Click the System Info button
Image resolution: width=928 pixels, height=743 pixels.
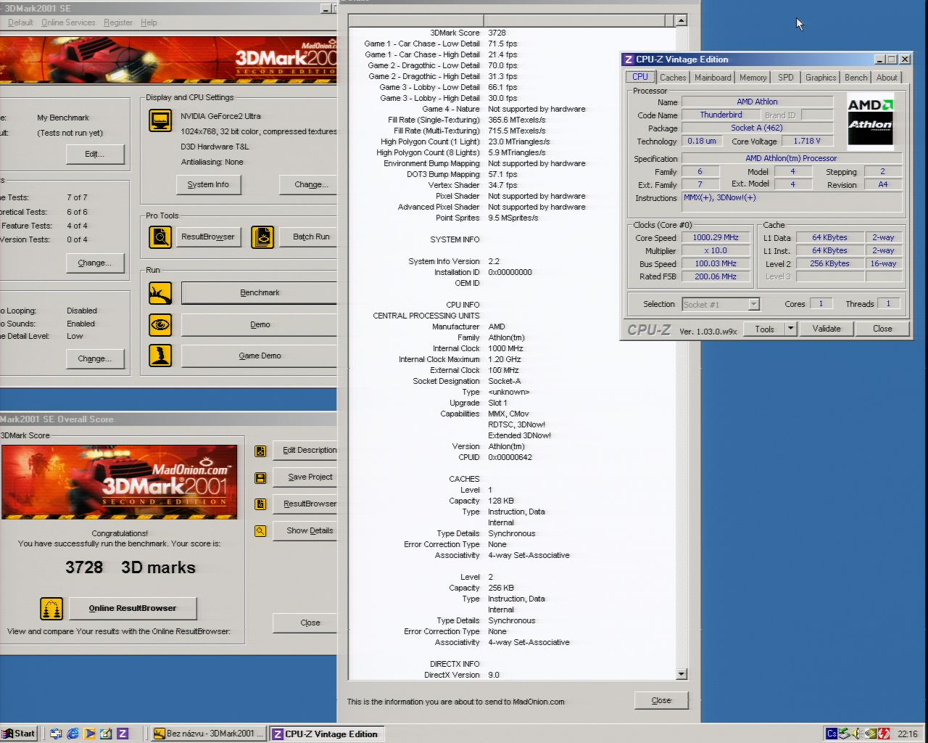click(208, 184)
